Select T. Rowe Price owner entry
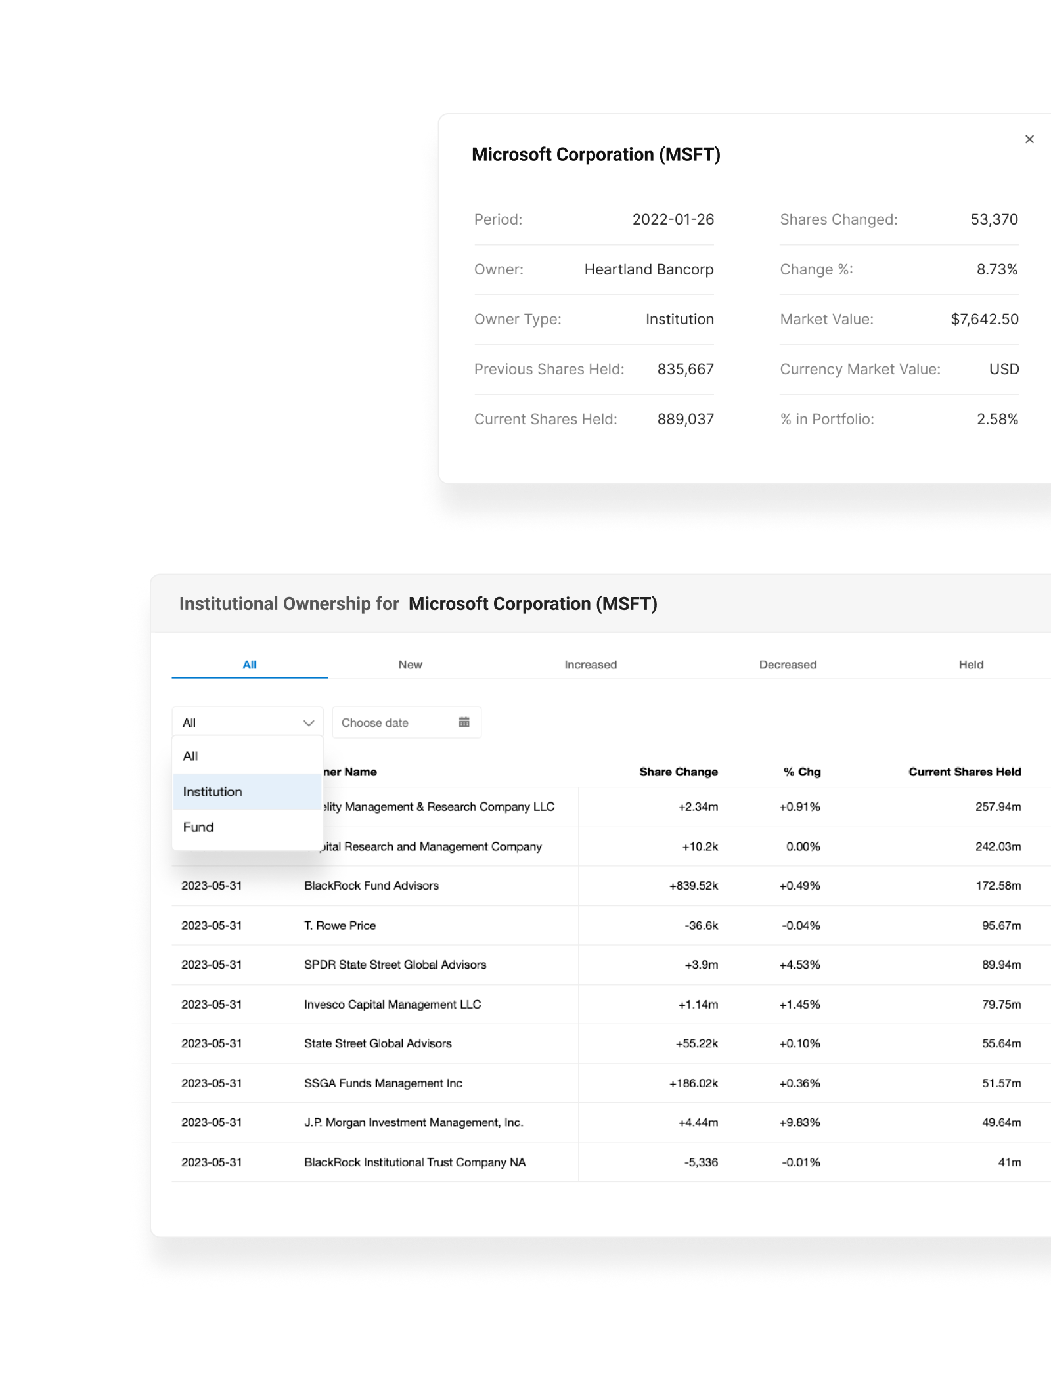 [x=340, y=926]
